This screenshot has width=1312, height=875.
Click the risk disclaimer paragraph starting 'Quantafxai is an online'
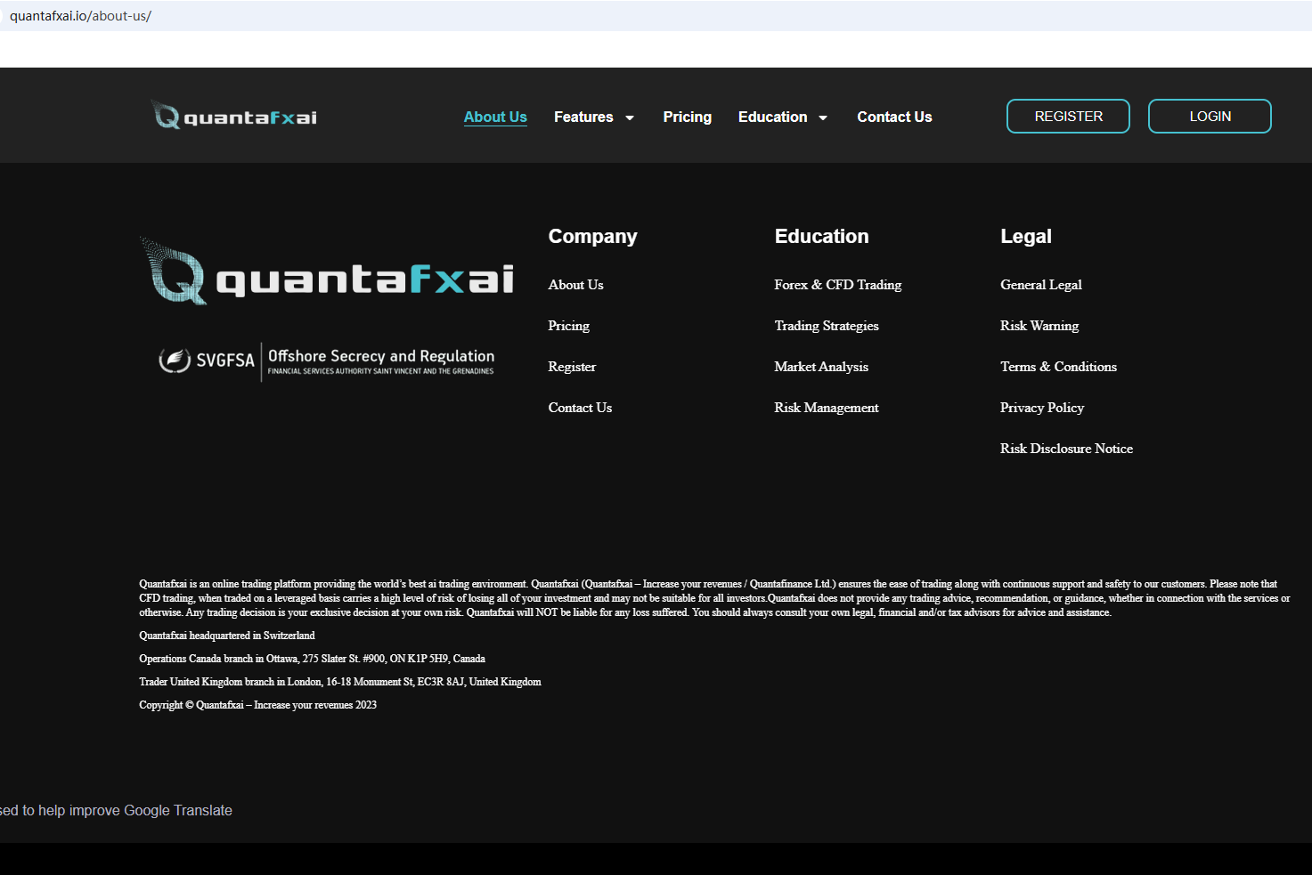714,598
